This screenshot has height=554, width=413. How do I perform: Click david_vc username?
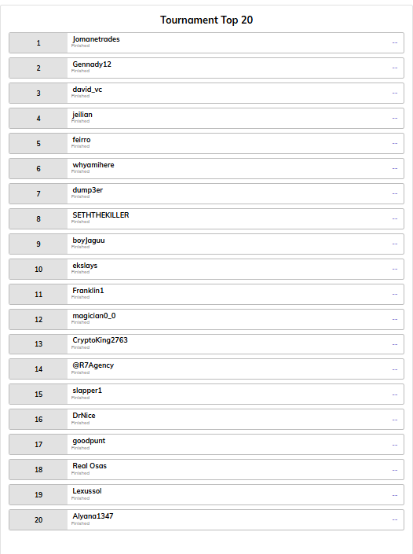[x=87, y=90]
